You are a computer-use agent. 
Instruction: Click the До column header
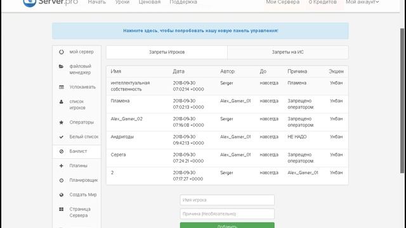click(263, 72)
